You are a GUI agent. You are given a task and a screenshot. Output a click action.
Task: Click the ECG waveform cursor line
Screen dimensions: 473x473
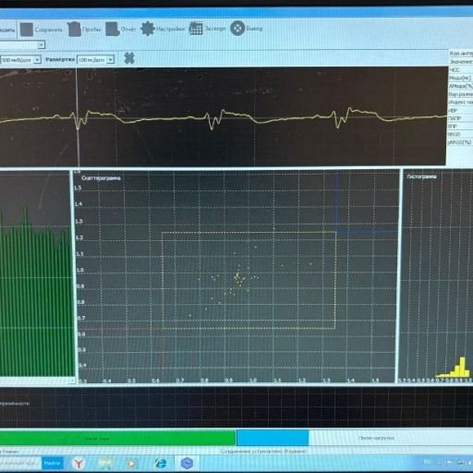pyautogui.click(x=78, y=117)
